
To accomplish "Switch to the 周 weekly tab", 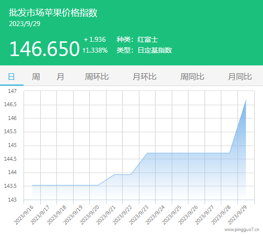I will 36,77.
